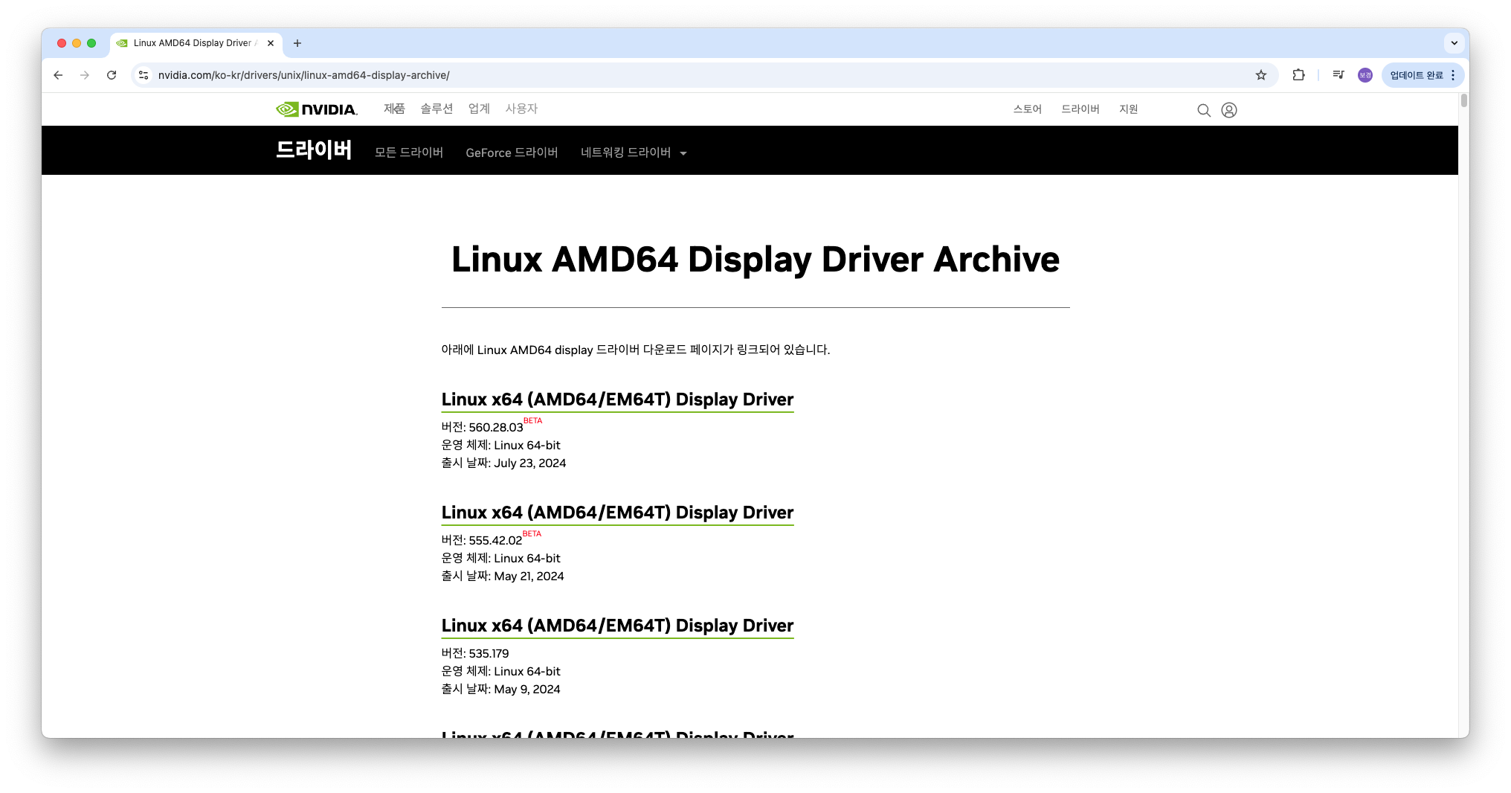
Task: Open the tab search dropdown arrow
Action: tap(1454, 43)
